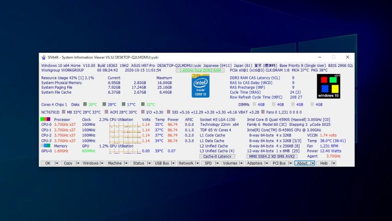This screenshot has height=221, width=392.
Task: Click the 'System File Cache' label
Action: point(56,92)
